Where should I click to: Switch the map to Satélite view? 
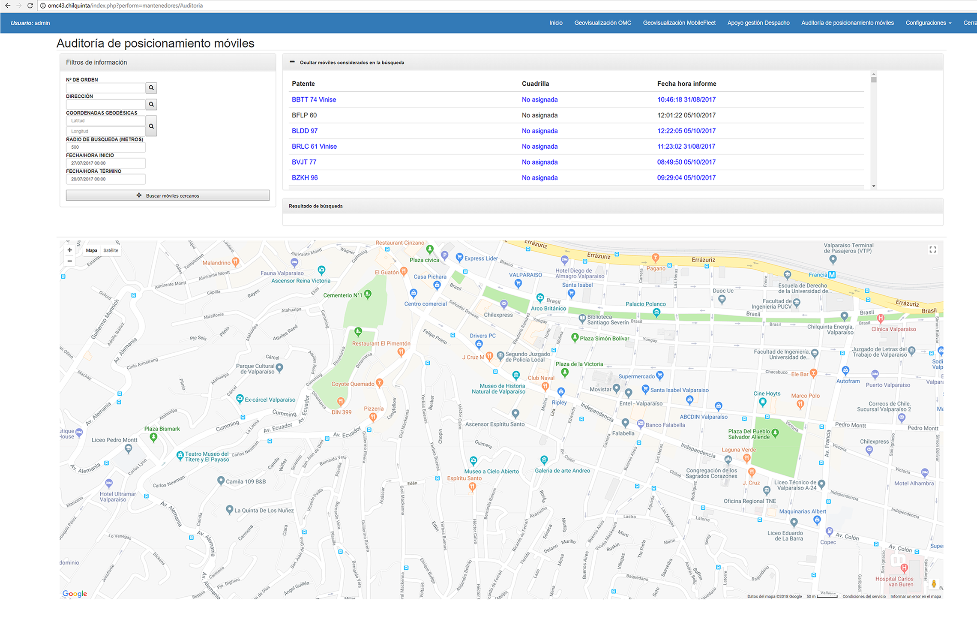tap(111, 250)
